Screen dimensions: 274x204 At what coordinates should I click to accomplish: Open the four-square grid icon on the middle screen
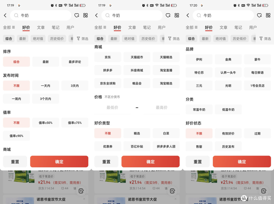[177, 15]
